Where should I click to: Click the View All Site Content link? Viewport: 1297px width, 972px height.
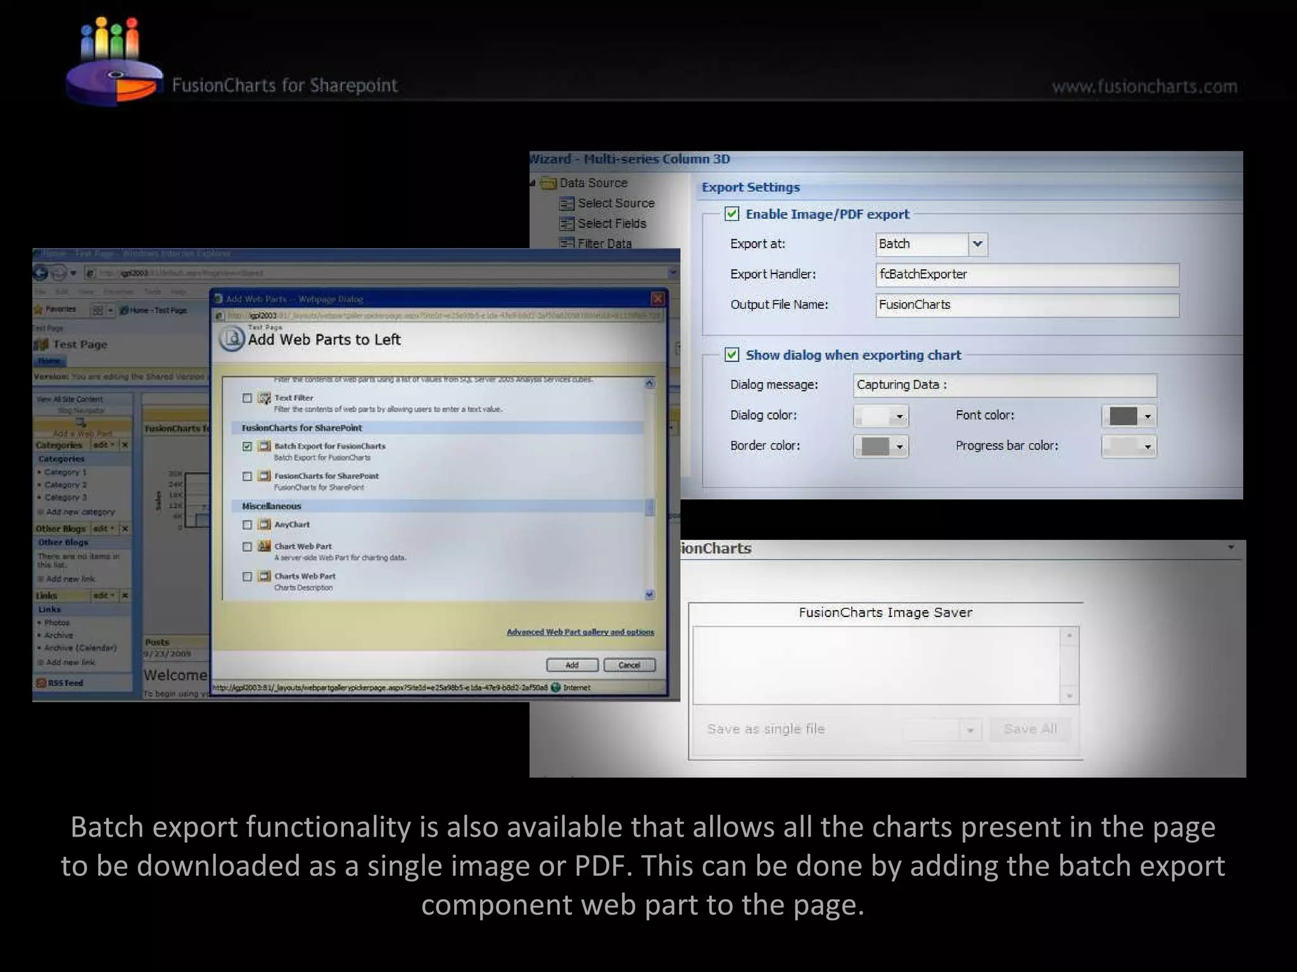(69, 399)
